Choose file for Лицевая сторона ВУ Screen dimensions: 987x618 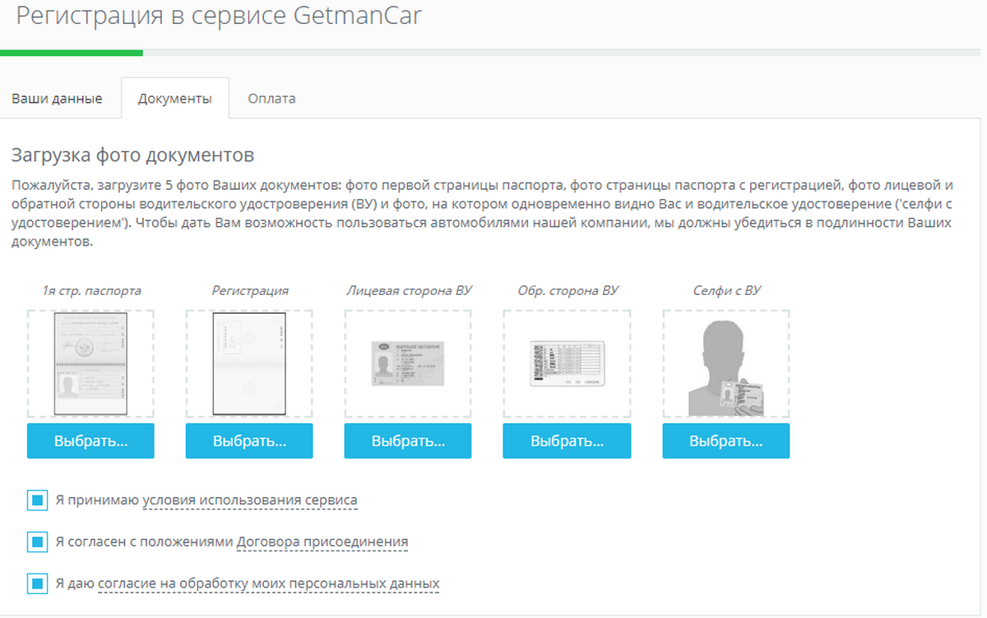407,440
